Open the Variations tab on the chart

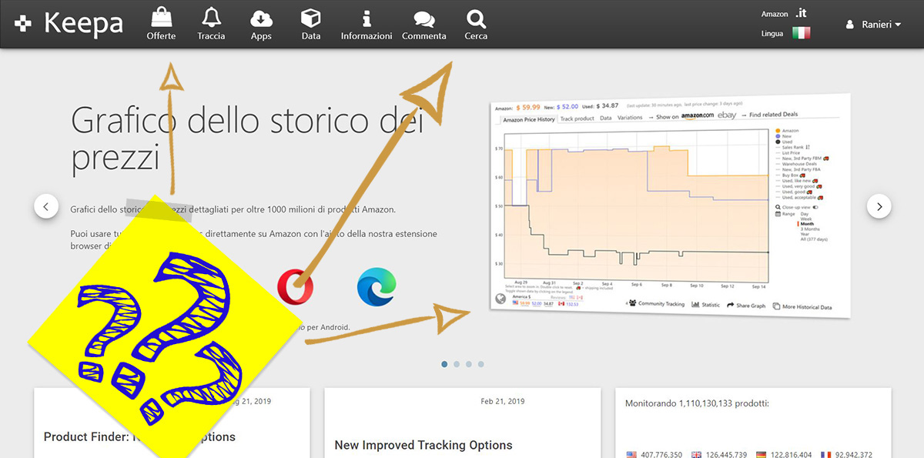(x=629, y=117)
